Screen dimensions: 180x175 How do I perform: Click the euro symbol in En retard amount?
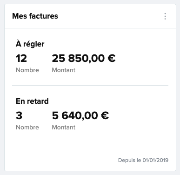pos(105,115)
